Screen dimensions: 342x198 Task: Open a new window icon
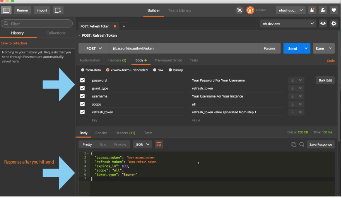point(58,10)
